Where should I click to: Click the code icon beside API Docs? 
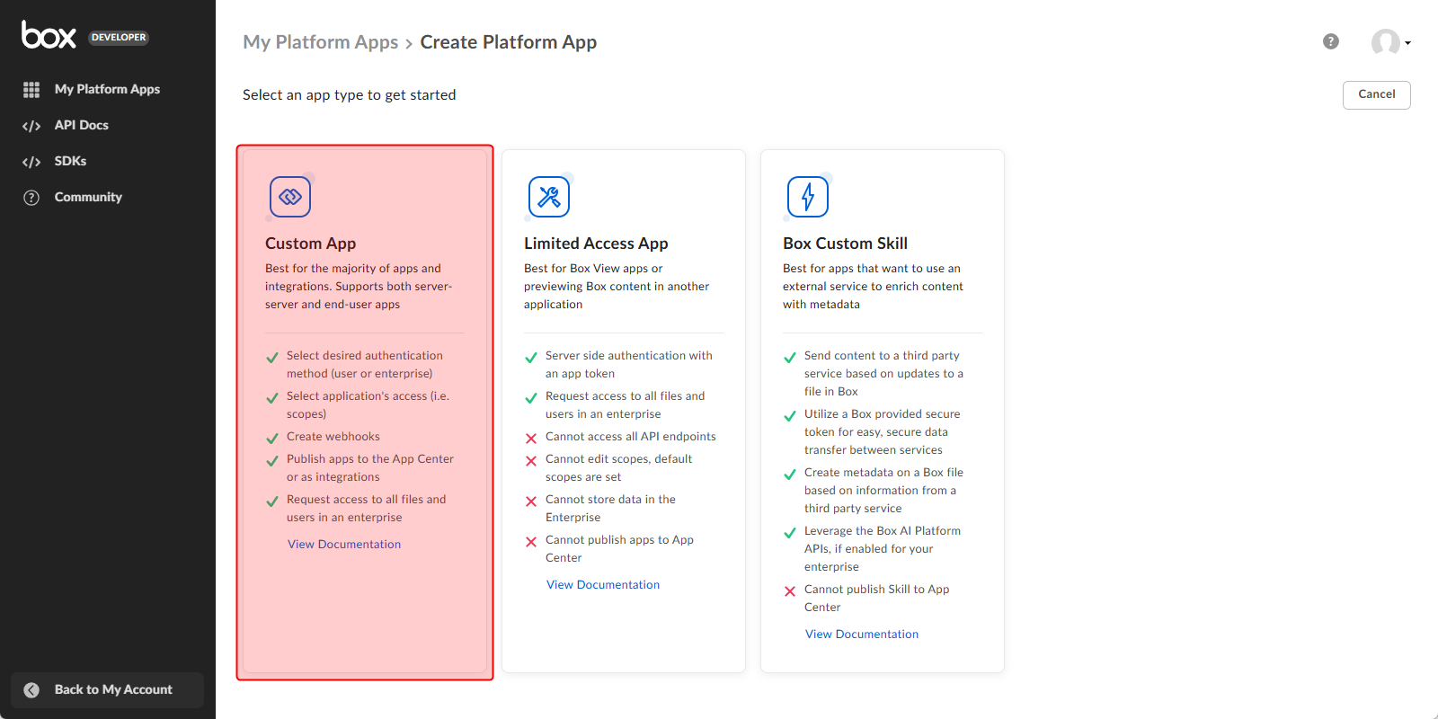(31, 126)
